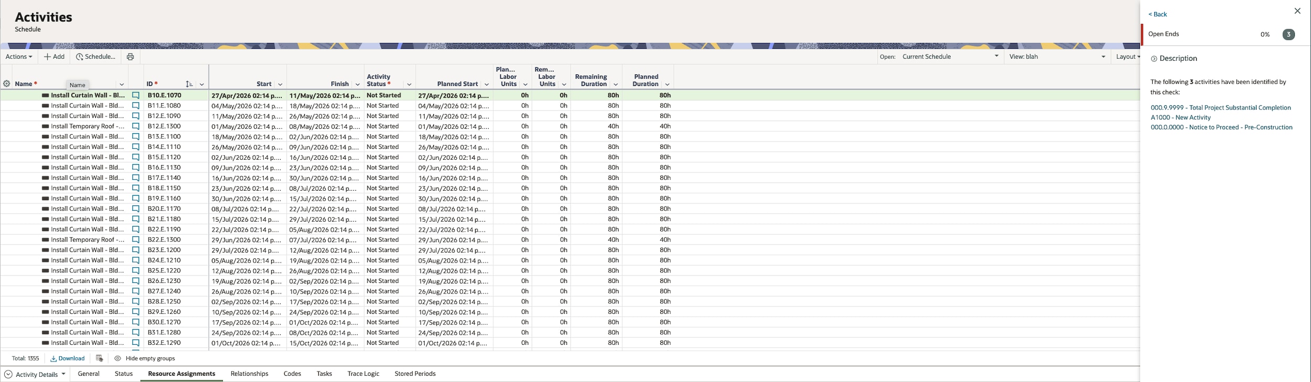1311x382 pixels.
Task: Open discussion icon for activity B24.E.1210
Action: click(136, 260)
